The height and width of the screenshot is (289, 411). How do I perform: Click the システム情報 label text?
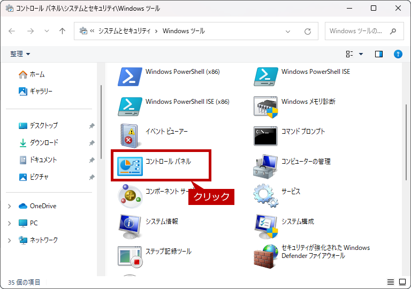pos(162,222)
